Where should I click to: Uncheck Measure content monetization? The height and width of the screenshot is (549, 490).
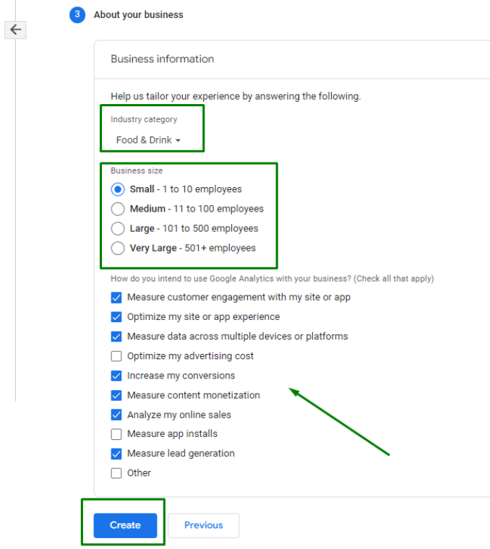click(x=116, y=396)
